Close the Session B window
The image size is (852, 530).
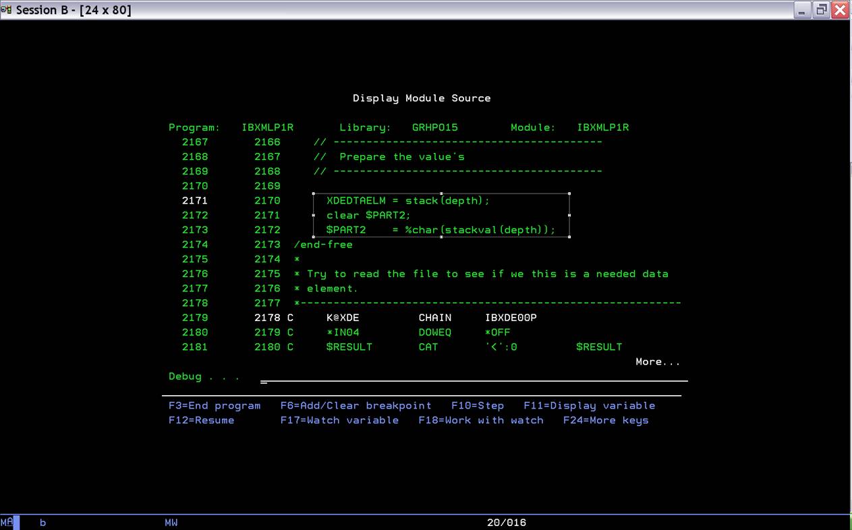[840, 9]
